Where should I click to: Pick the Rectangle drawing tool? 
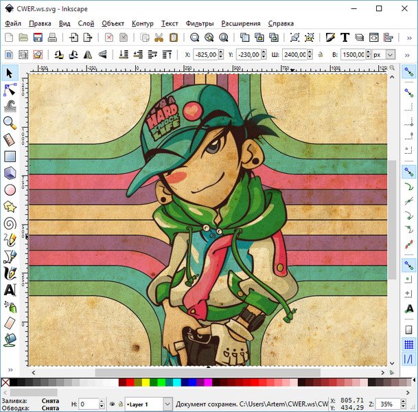[10, 157]
